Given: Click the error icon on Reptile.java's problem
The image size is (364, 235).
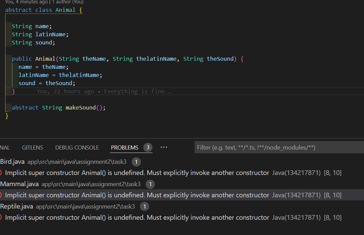Looking at the screenshot, I should point(1,218).
